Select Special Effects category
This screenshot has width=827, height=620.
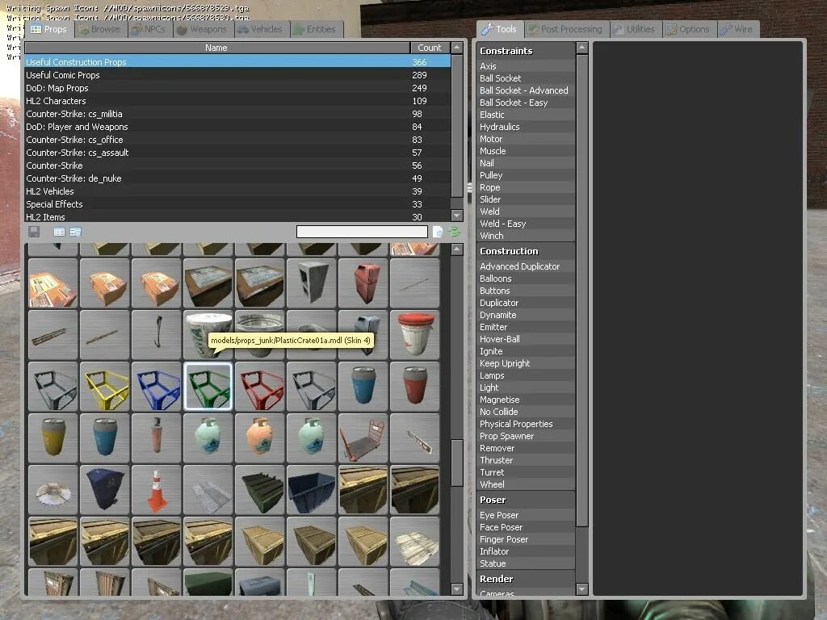237,204
